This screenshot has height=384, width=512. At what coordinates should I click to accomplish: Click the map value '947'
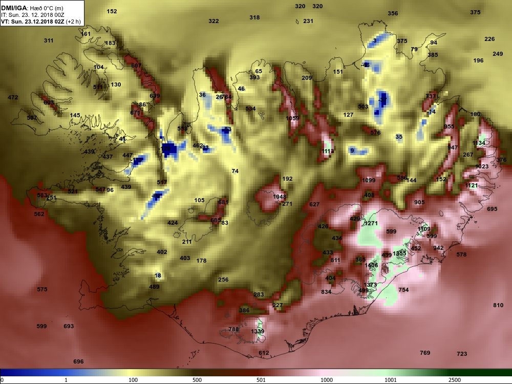[x=453, y=147]
